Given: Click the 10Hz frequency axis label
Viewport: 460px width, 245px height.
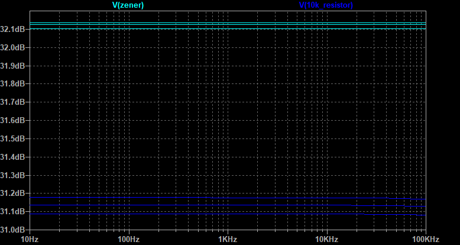Looking at the screenshot, I should pyautogui.click(x=30, y=240).
